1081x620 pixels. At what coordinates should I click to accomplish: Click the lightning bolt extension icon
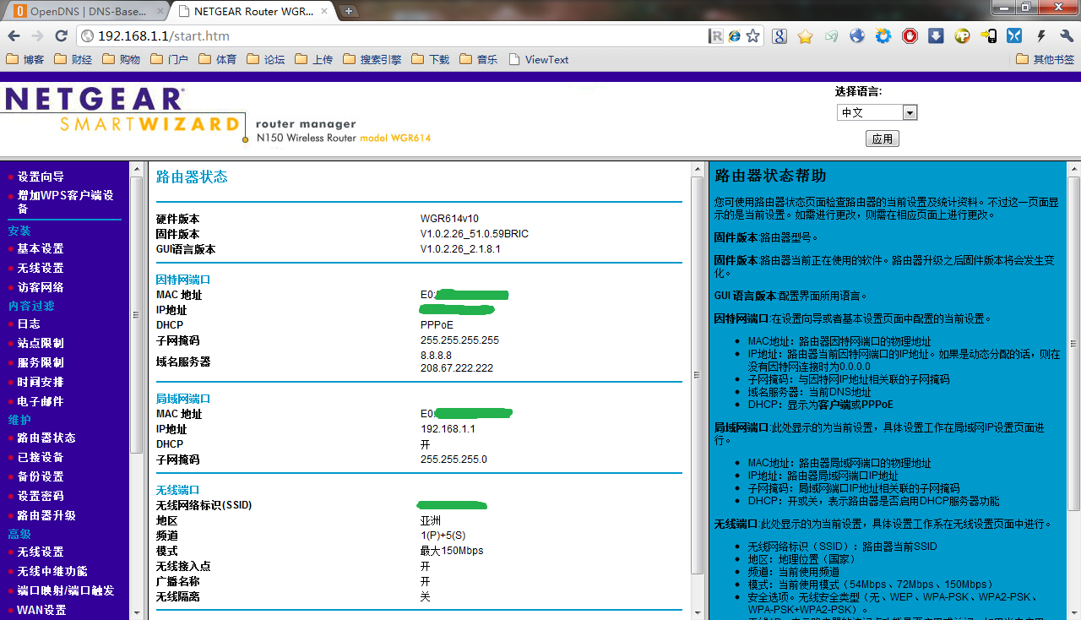pyautogui.click(x=1040, y=36)
